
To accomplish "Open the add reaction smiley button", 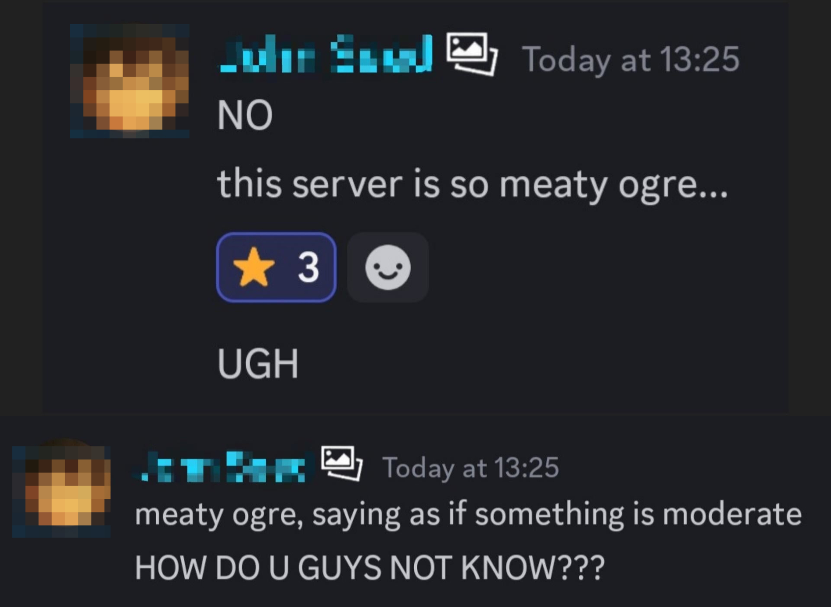I will [388, 267].
